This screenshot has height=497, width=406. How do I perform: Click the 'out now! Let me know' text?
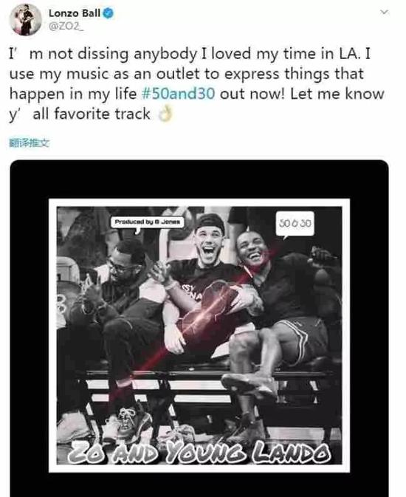click(x=302, y=94)
